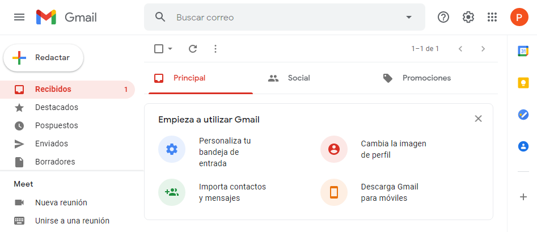Open the help question mark icon
The width and height of the screenshot is (537, 232).
tap(443, 17)
